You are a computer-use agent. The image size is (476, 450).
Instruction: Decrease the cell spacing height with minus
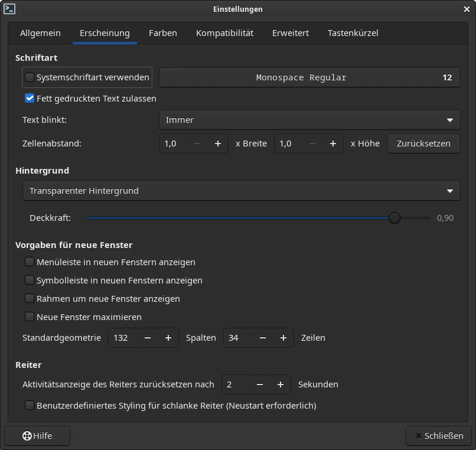pyautogui.click(x=312, y=144)
